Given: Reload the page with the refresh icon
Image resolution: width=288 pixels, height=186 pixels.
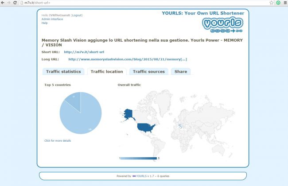Looking at the screenshot, I should [15, 3].
